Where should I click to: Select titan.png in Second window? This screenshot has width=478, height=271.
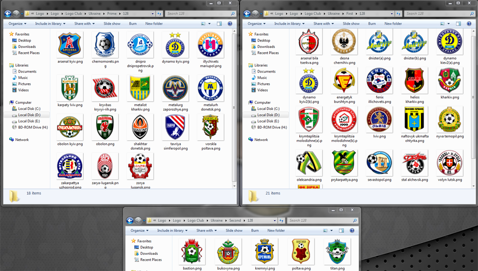coord(337,252)
